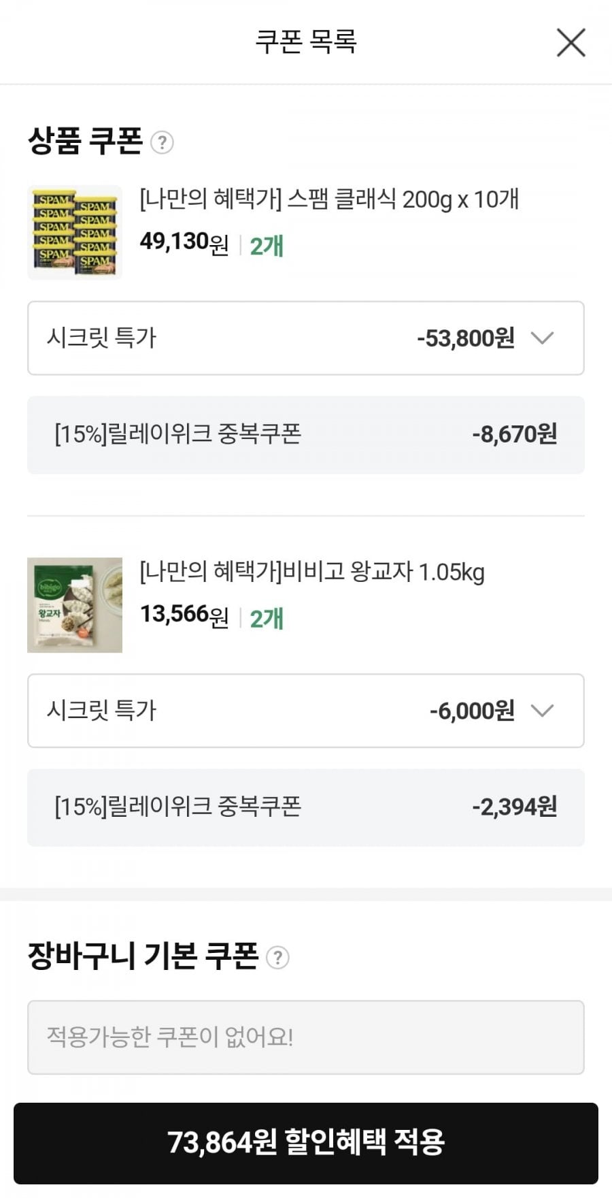Select the 릴레이위크 중복쿠폰 showing -8,670원
612x1198 pixels.
point(305,435)
